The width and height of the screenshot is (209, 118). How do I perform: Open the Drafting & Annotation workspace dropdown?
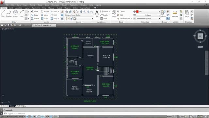[44, 25]
